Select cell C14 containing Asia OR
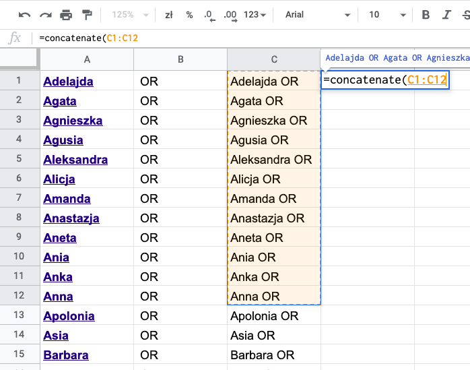This screenshot has width=470, height=370. point(274,335)
